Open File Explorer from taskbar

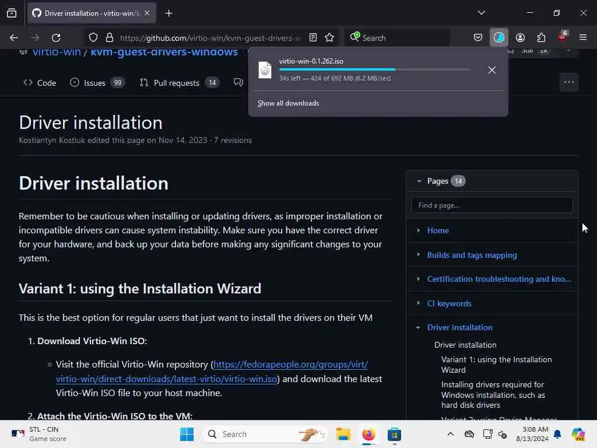343,434
